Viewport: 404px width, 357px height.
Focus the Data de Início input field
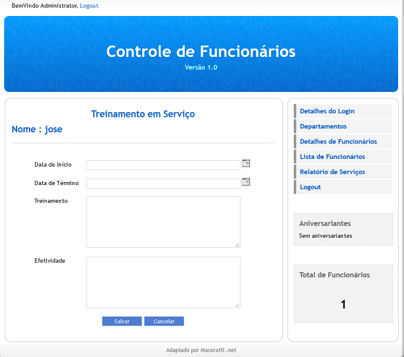coord(163,165)
